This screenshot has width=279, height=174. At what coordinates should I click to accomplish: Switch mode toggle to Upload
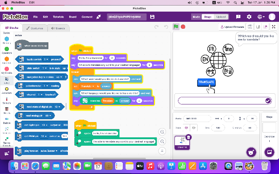coord(221,17)
